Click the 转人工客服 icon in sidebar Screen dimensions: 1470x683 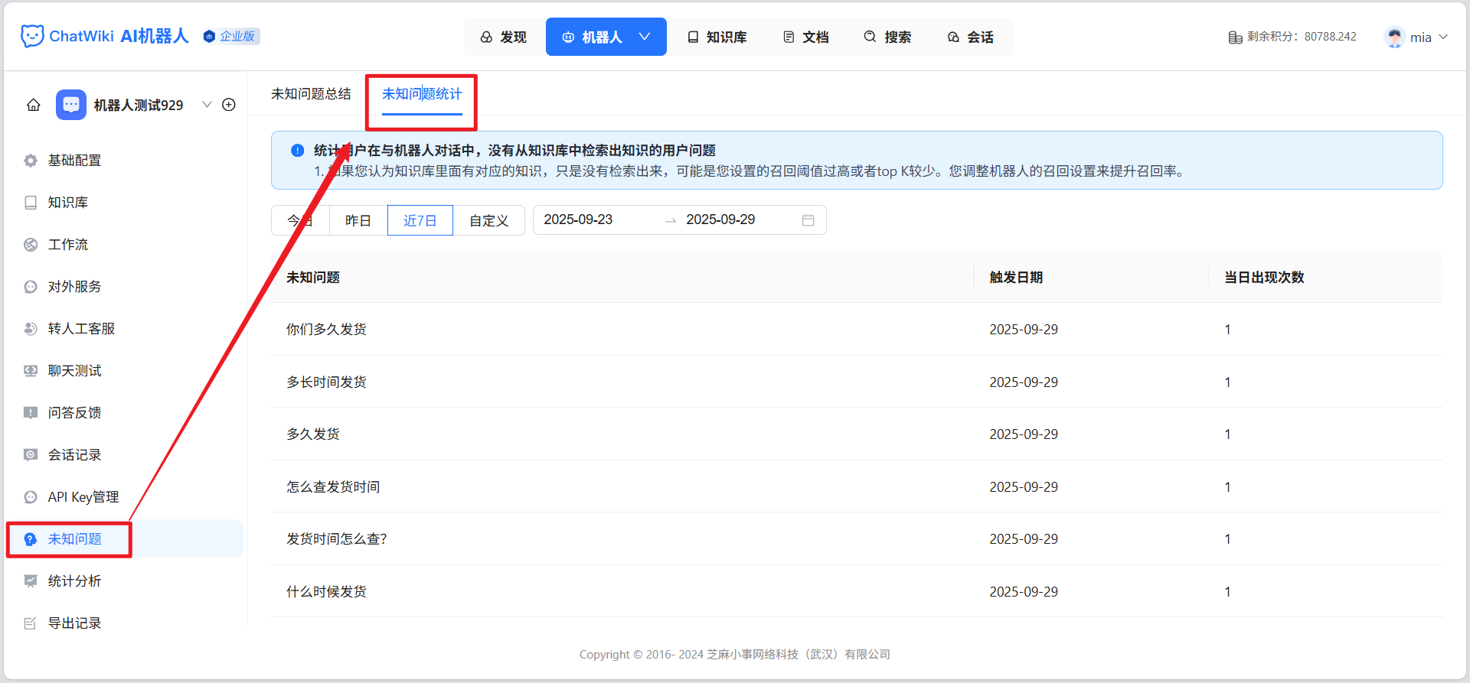pyautogui.click(x=31, y=329)
